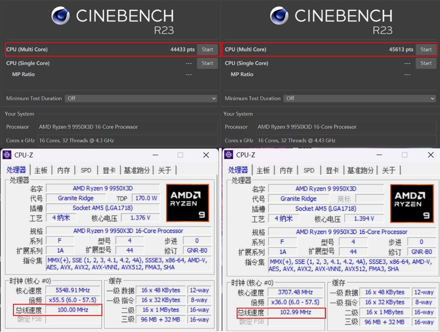Click the 102.99 MHz bus speed field

click(x=296, y=312)
